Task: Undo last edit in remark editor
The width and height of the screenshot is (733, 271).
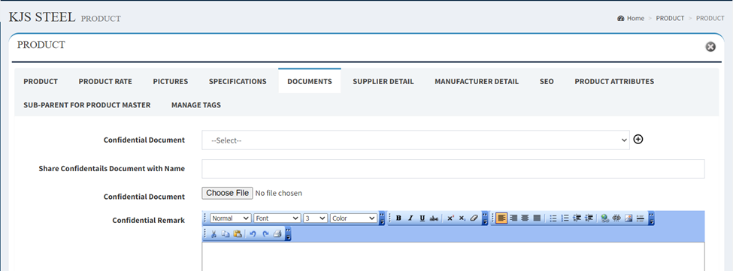Action: point(253,233)
